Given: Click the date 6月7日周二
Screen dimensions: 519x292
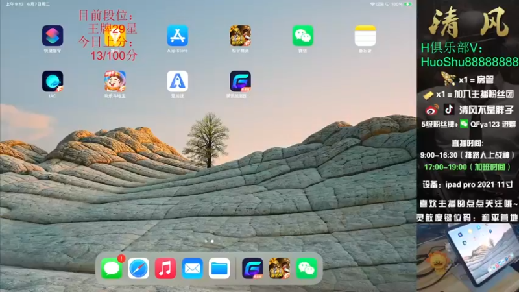Looking at the screenshot, I should (x=38, y=5).
